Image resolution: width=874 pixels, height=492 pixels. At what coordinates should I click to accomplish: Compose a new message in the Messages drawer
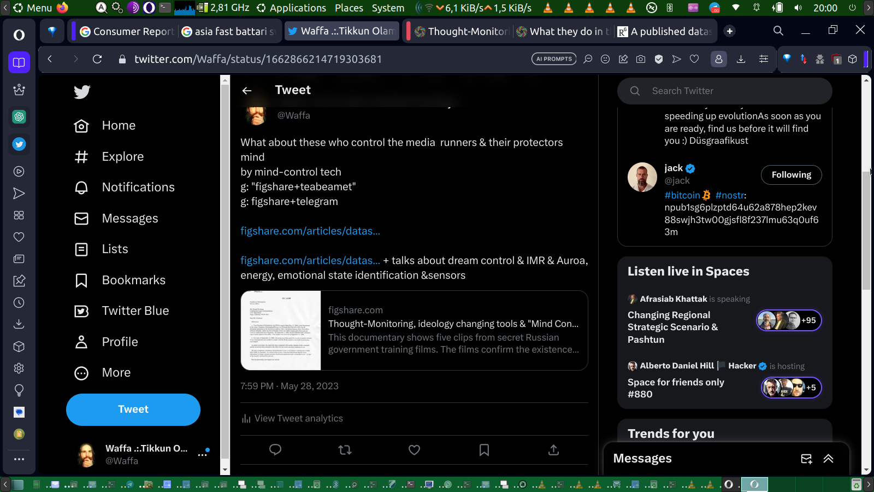806,459
